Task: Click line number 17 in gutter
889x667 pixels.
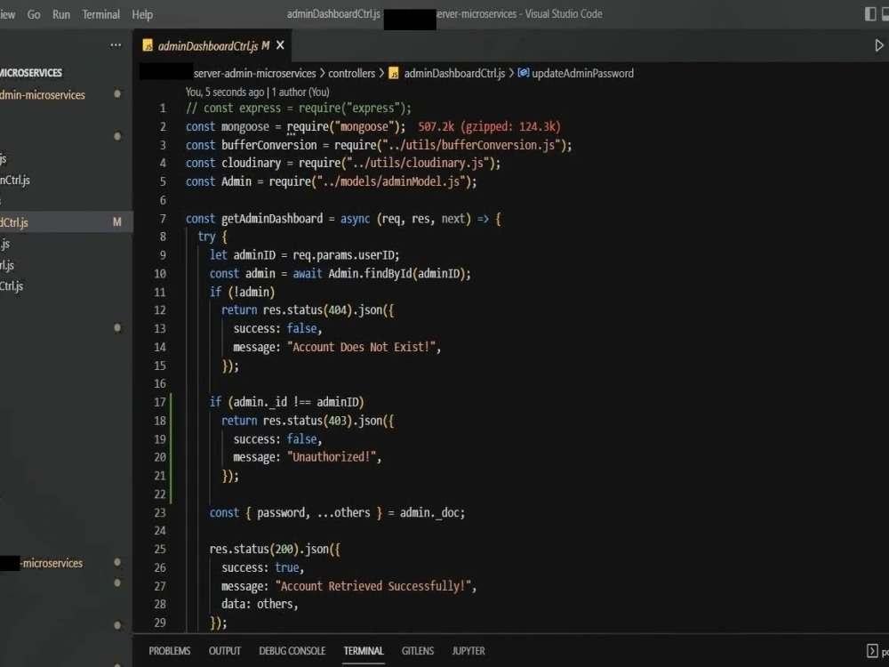Action: (x=160, y=402)
